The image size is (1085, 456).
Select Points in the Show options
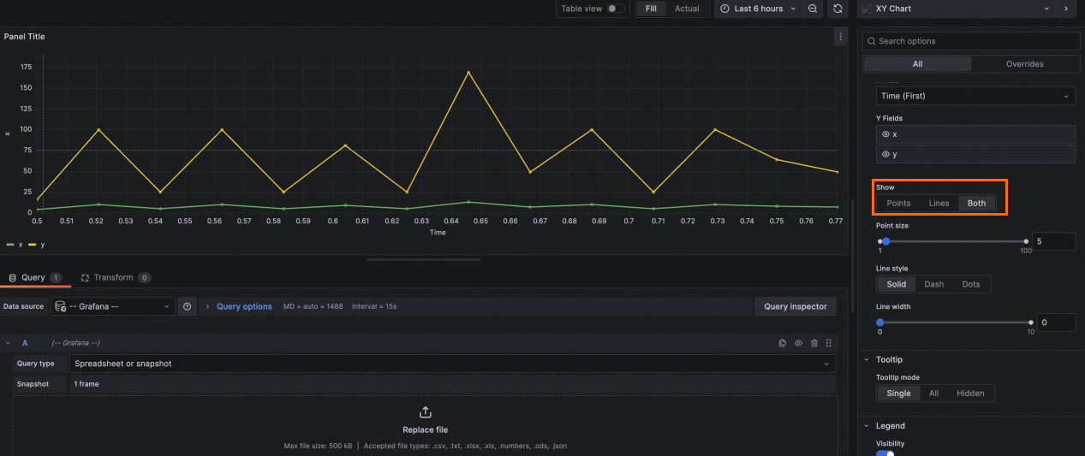898,204
